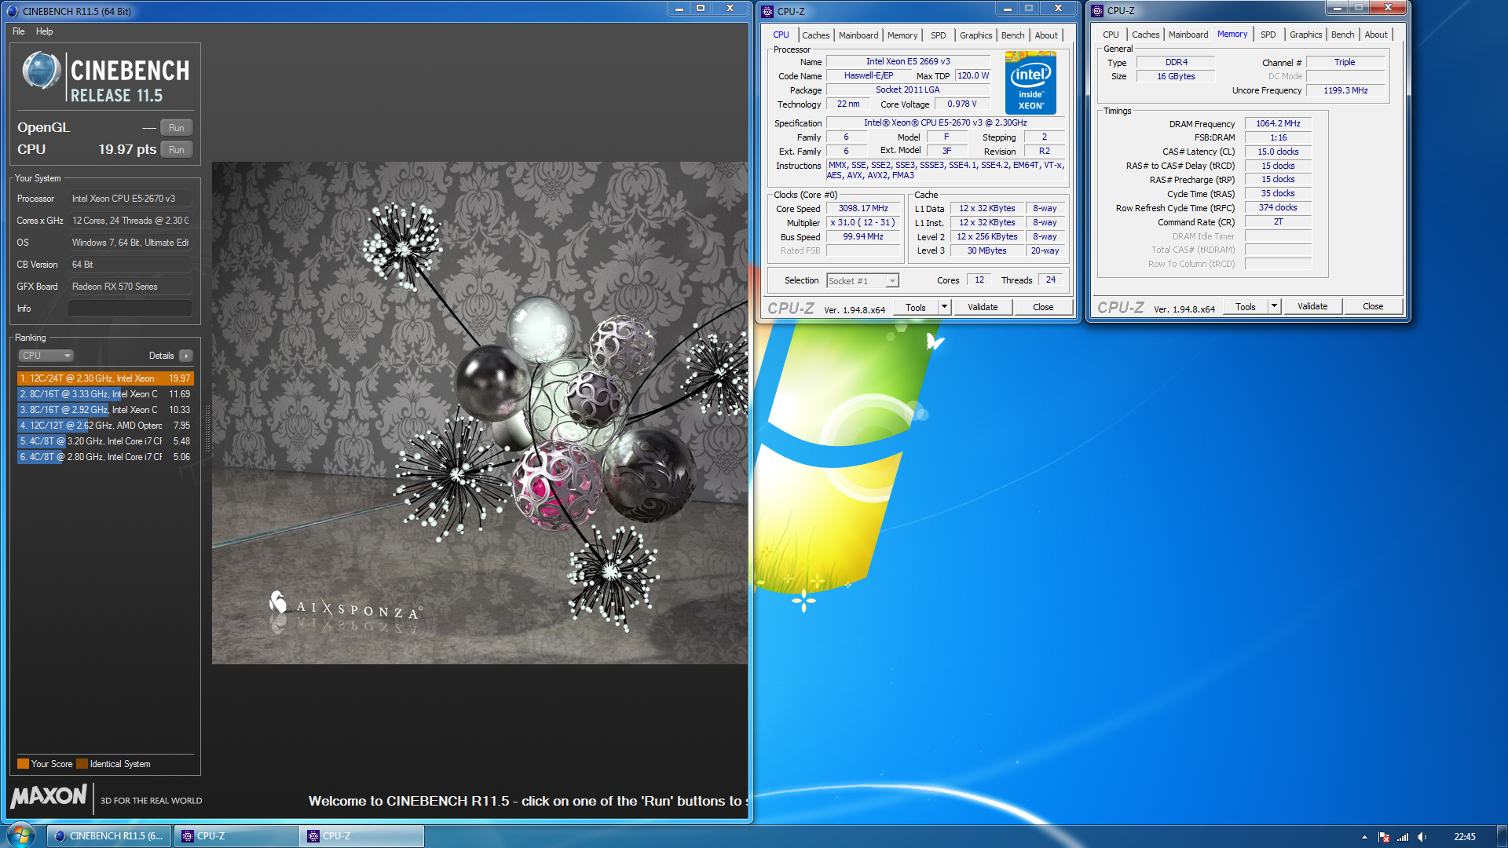Click Tools button in left CPU-Z window
Image resolution: width=1508 pixels, height=848 pixels.
(915, 307)
